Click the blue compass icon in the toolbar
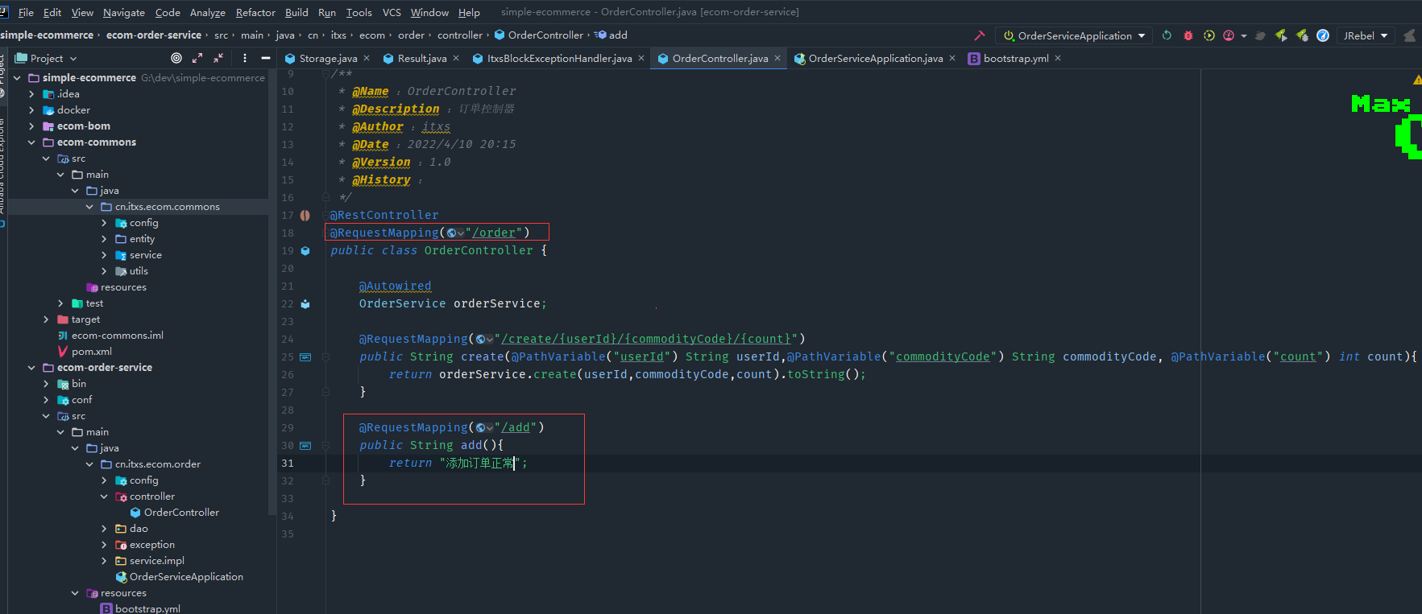 pyautogui.click(x=1323, y=35)
